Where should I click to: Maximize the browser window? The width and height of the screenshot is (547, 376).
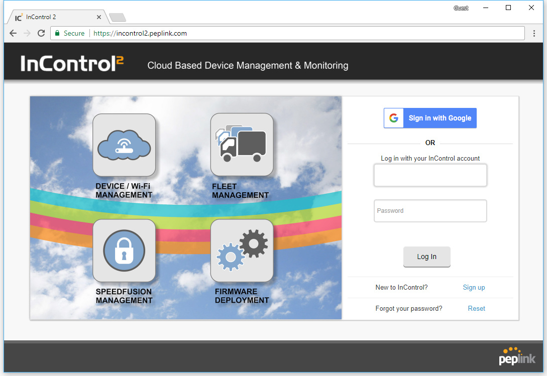[x=508, y=8]
